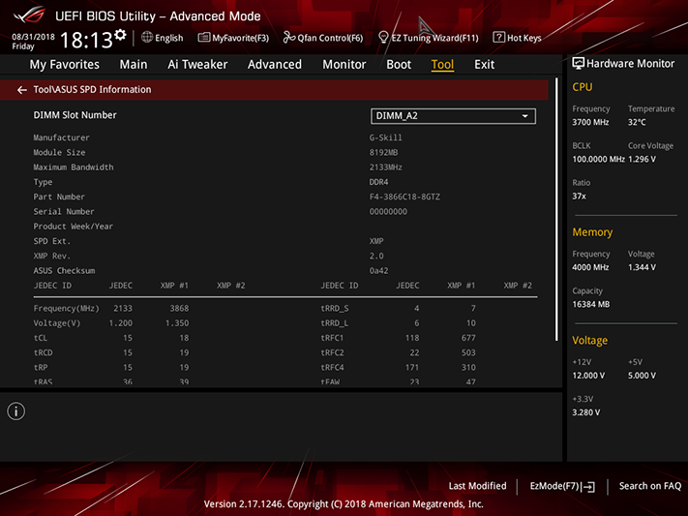This screenshot has width=688, height=516.
Task: Select the Tool tab
Action: pyautogui.click(x=442, y=65)
